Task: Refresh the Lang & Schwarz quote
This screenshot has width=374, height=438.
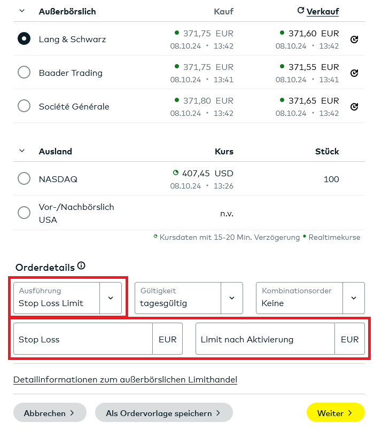Action: click(354, 40)
